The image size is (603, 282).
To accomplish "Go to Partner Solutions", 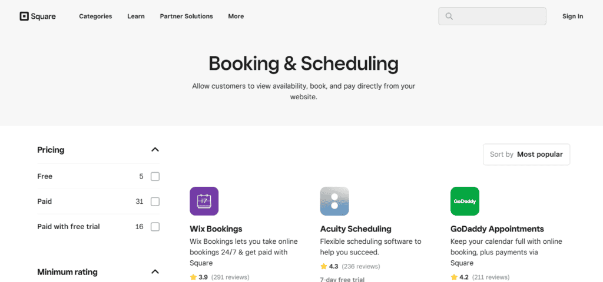I will (x=186, y=16).
